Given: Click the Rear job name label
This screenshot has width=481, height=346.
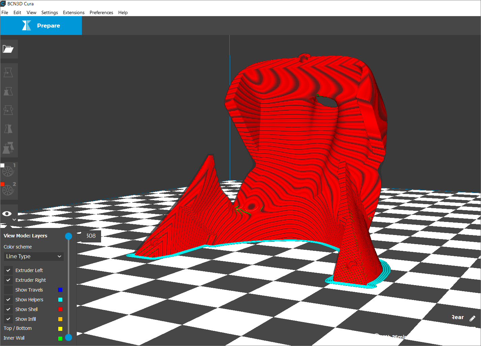Looking at the screenshot, I should click(x=457, y=317).
